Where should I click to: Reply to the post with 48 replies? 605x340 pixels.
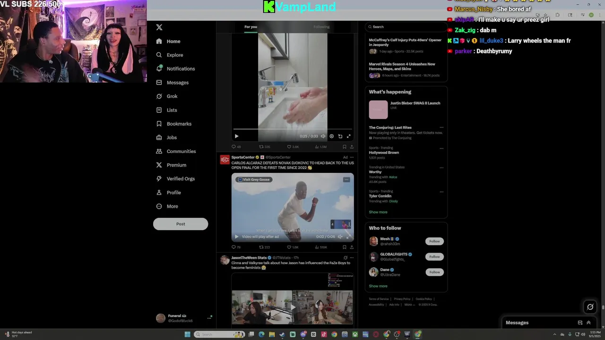(x=236, y=147)
